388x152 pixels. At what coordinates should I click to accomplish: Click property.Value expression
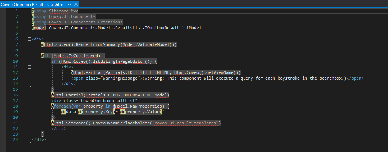142,112
